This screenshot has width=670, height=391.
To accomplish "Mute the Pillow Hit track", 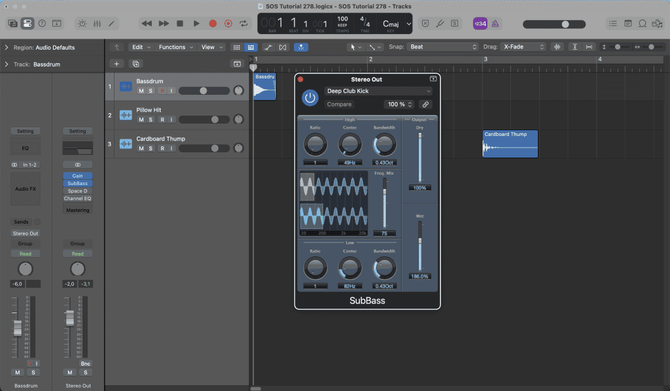I will (141, 120).
